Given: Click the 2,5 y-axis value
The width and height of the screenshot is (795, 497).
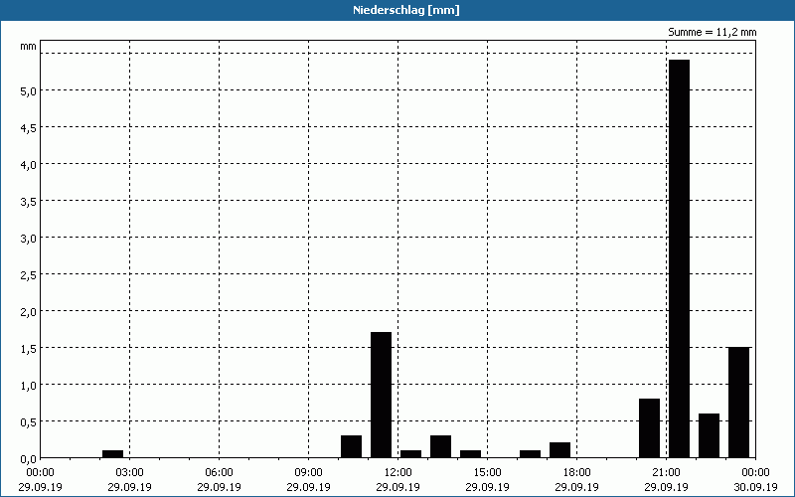Looking at the screenshot, I should [x=28, y=275].
